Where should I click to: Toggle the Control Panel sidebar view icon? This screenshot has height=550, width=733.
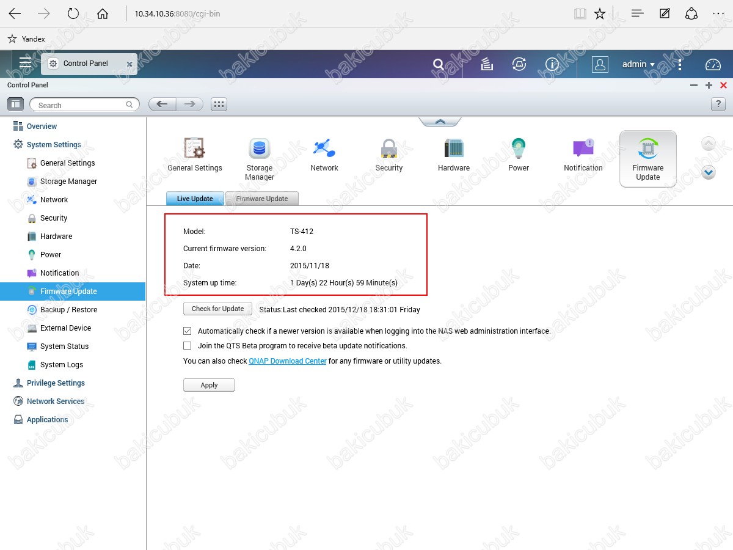point(16,105)
